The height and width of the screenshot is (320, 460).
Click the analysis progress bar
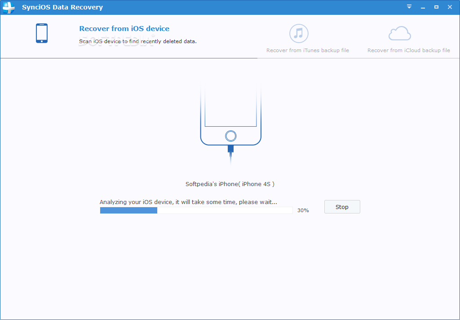click(x=196, y=210)
